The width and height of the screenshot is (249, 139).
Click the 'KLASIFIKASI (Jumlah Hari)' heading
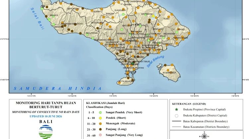pyautogui.click(x=106, y=103)
